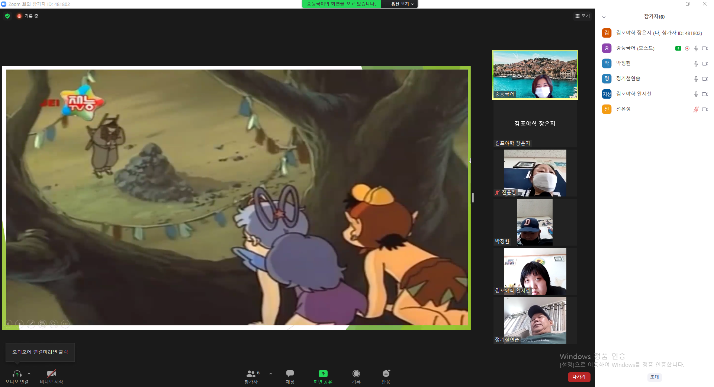This screenshot has height=387, width=714.
Task: Toggle microphone icon for 박정환
Action: [x=696, y=64]
